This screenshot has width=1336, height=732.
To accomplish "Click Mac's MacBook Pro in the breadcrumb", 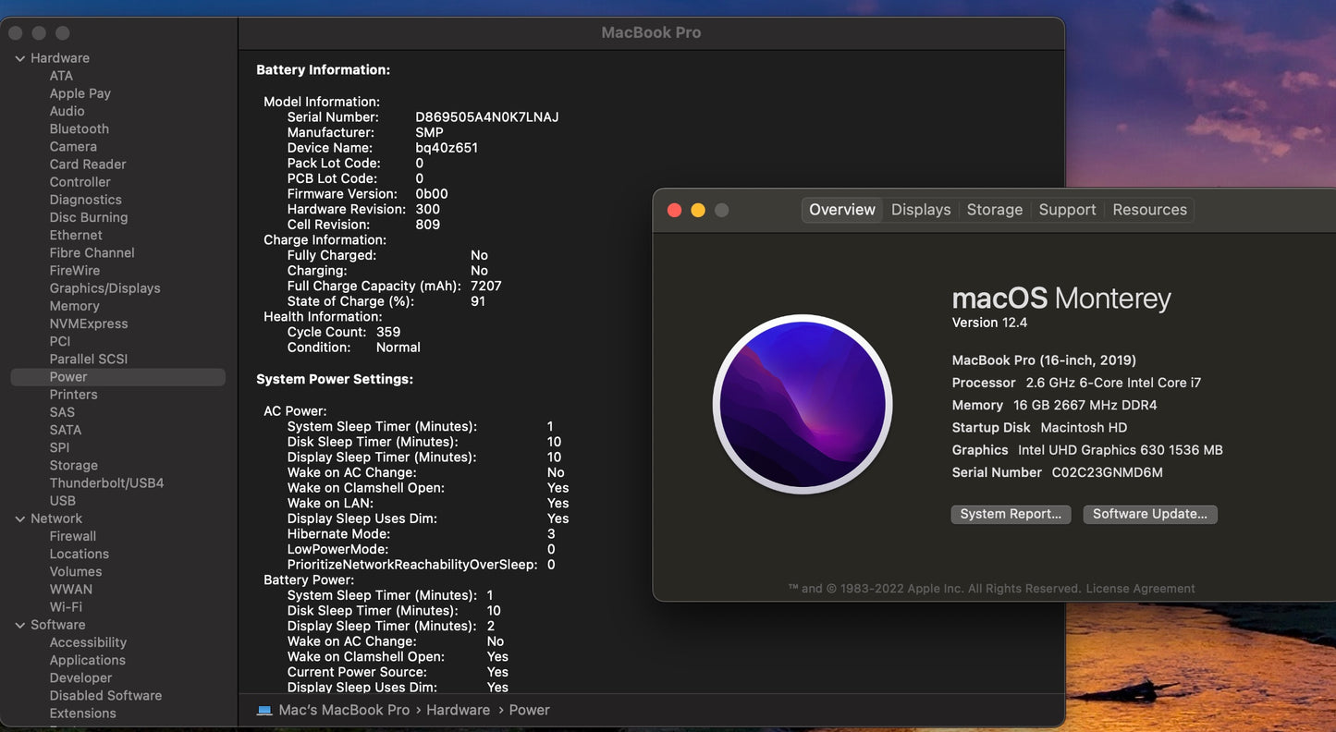I will [344, 709].
